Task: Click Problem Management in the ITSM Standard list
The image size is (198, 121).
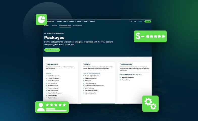Action: coord(54,78)
